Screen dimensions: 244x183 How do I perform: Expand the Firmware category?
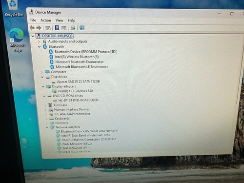coord(45,105)
